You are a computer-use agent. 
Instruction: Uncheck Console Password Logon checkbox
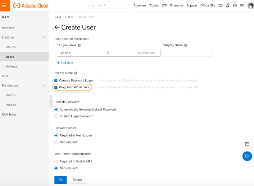(56, 80)
